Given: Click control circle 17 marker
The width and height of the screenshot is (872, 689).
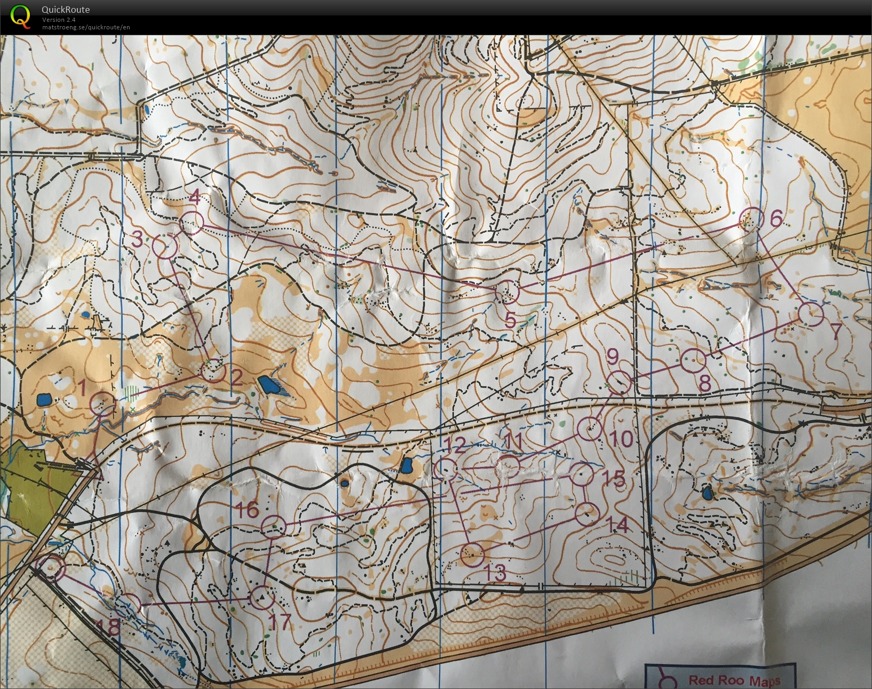Looking at the screenshot, I should coord(262,598).
